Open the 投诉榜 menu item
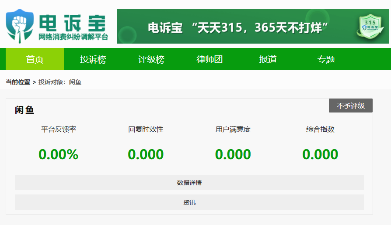Screen dimensions: 391x225 pos(93,59)
